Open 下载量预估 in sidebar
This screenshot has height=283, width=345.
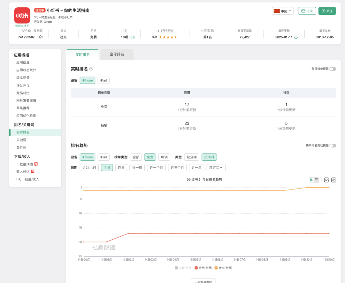[x=25, y=164]
